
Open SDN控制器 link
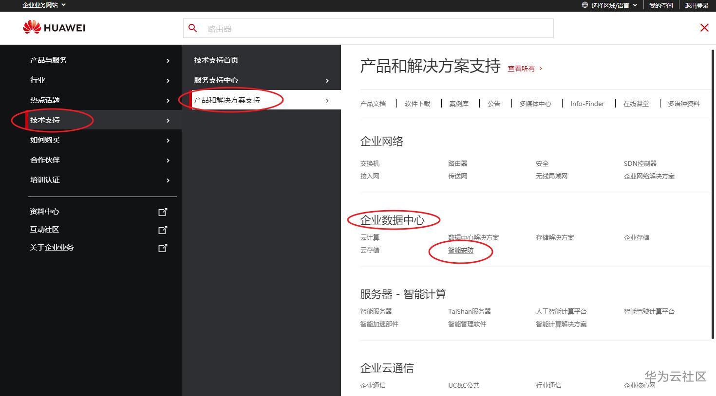point(640,163)
